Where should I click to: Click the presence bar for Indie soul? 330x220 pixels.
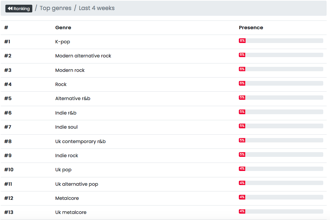[x=281, y=126]
